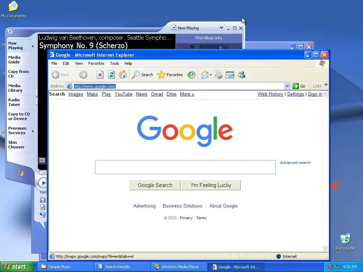The height and width of the screenshot is (272, 363).
Task: Open browsing History with the clock icon
Action: (x=191, y=75)
